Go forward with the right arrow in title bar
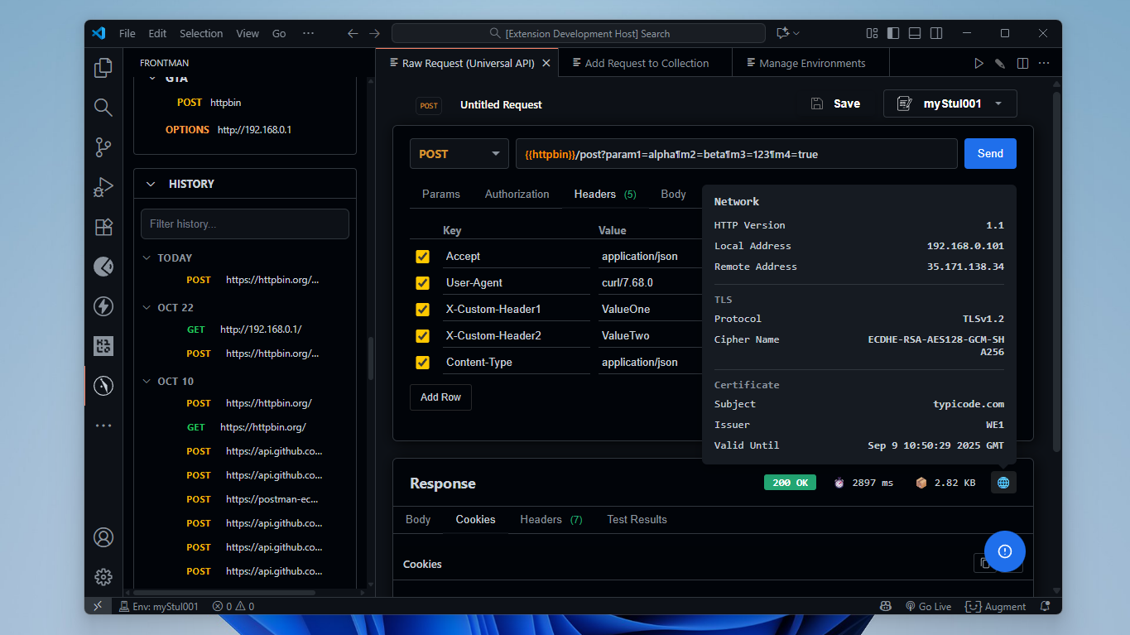1130x635 pixels. 374,34
